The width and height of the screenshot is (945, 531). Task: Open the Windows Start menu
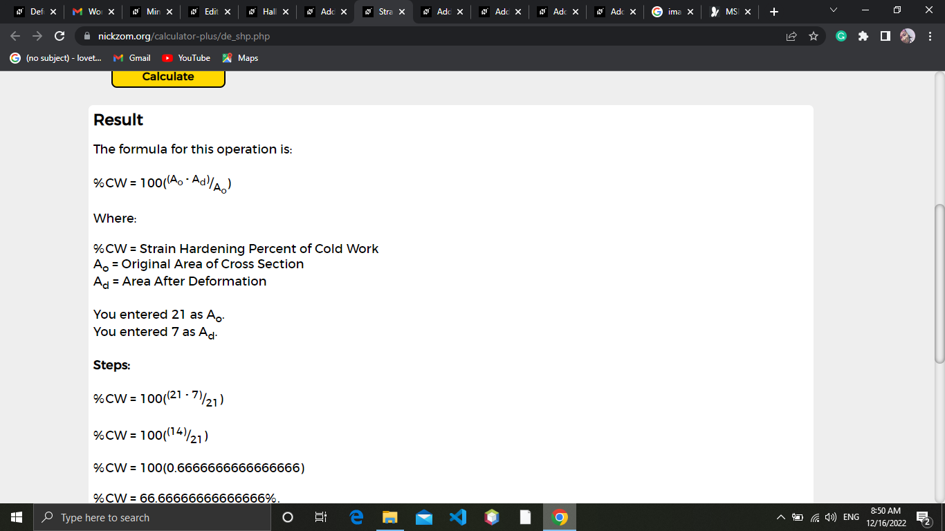pos(17,517)
